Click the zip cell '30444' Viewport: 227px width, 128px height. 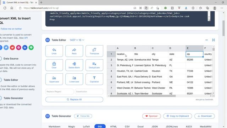[194, 77]
